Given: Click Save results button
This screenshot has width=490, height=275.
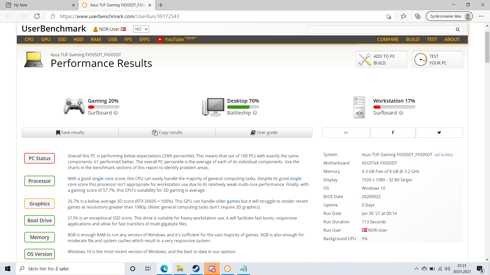Looking at the screenshot, I should click(70, 132).
